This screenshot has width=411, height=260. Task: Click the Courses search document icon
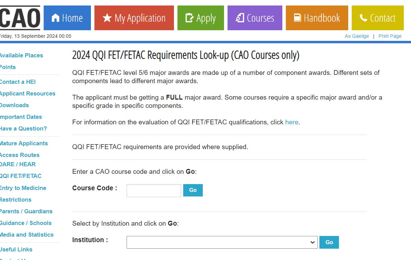[x=240, y=18]
